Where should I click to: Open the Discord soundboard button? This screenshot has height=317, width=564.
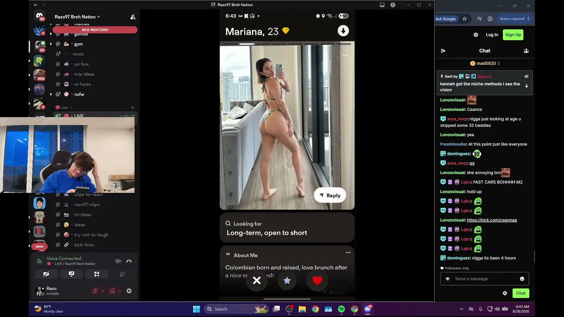[x=122, y=274]
